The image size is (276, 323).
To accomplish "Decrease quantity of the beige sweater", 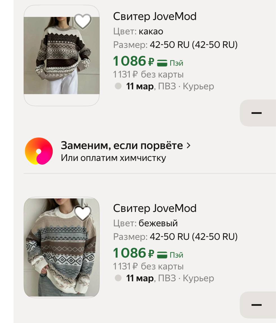I will (256, 305).
